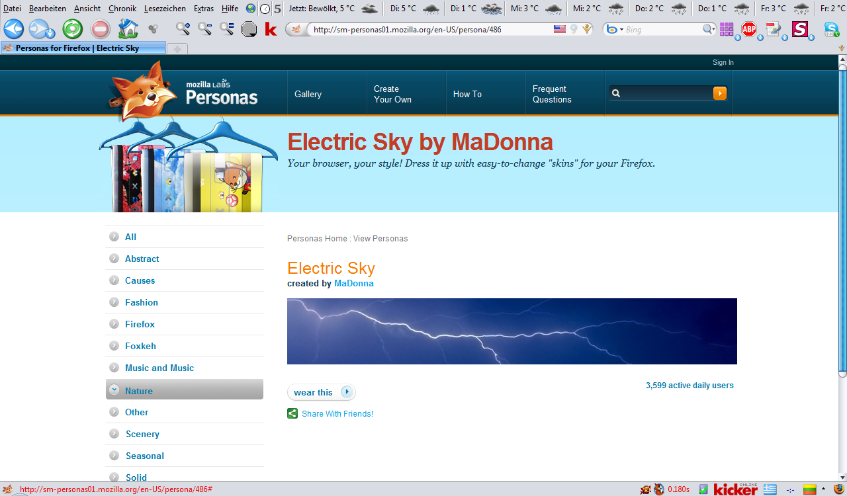This screenshot has width=847, height=496.
Task: Click Share With Friends! link
Action: tap(337, 414)
